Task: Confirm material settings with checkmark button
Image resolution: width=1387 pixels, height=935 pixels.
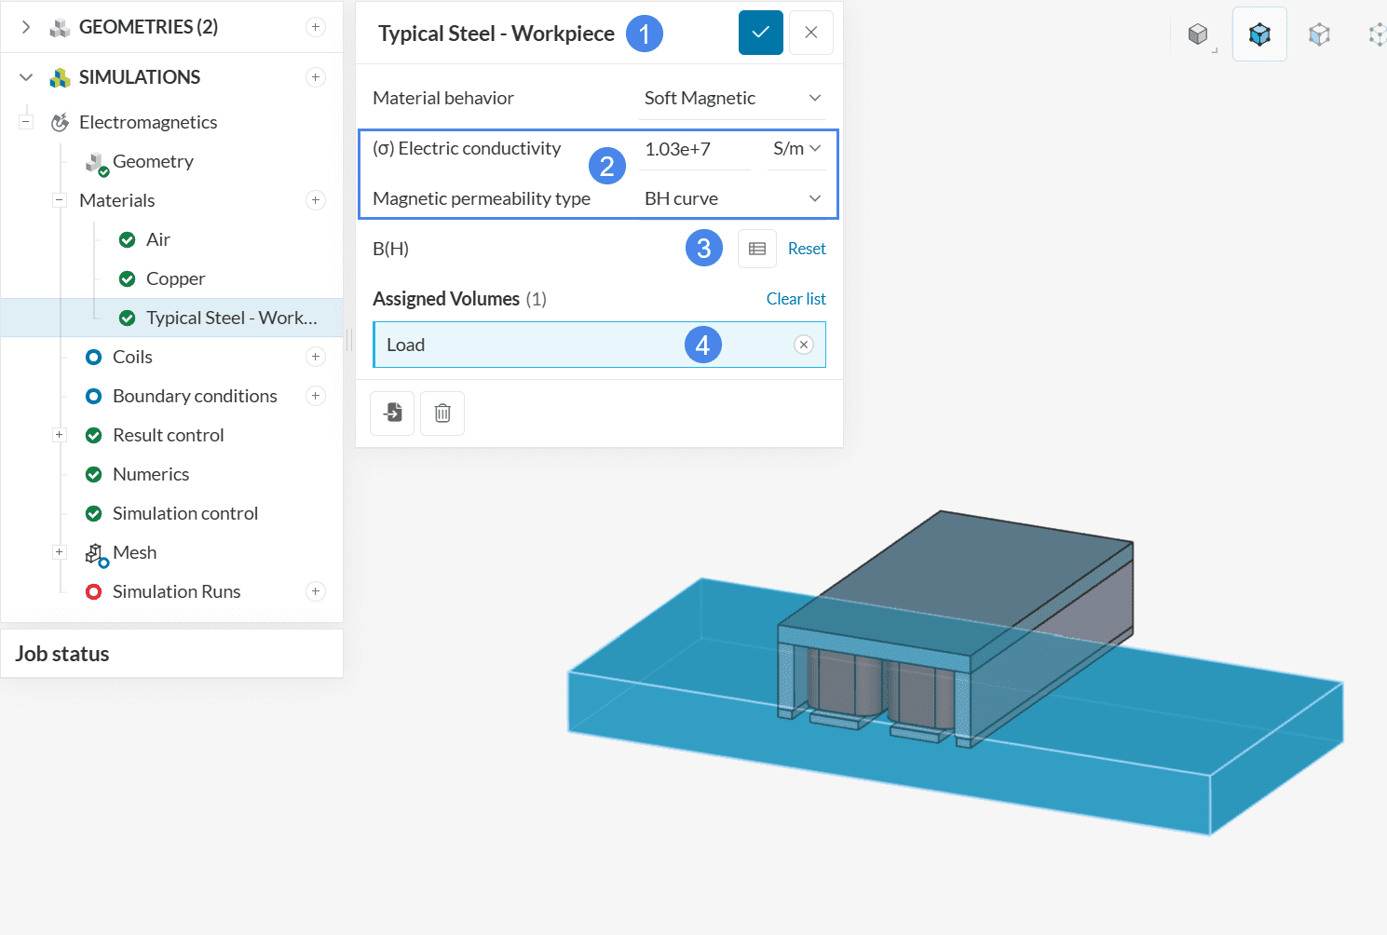Action: pyautogui.click(x=760, y=33)
